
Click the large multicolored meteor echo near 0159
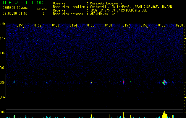[x=165, y=83]
